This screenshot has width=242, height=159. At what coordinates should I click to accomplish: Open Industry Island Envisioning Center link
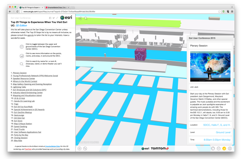pos(28,93)
